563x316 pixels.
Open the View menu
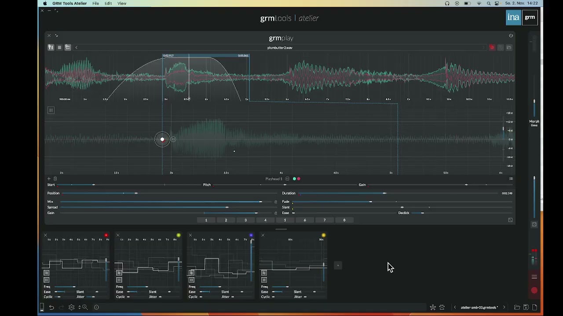122,4
